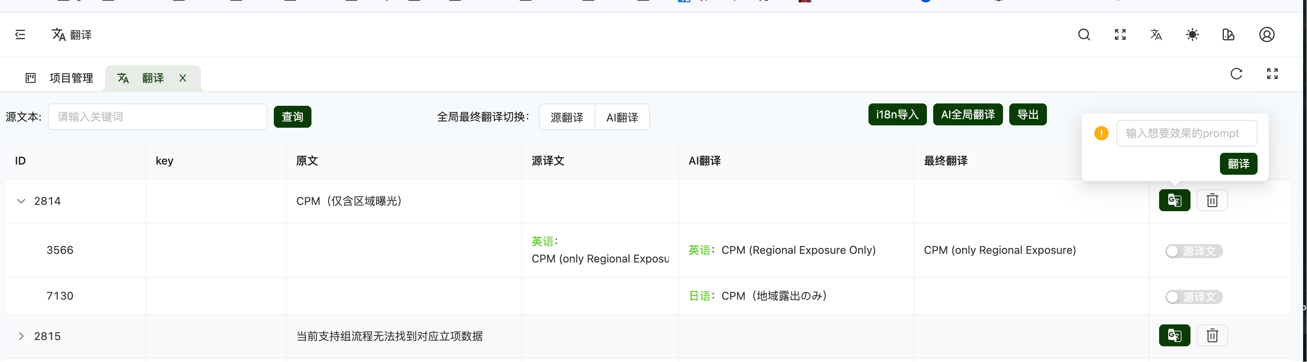Toggle 源译文 switch for row 7130
This screenshot has width=1307, height=362.
click(x=1193, y=297)
